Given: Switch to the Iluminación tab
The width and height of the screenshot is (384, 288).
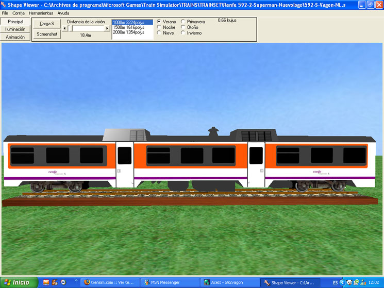Looking at the screenshot, I should point(15,29).
